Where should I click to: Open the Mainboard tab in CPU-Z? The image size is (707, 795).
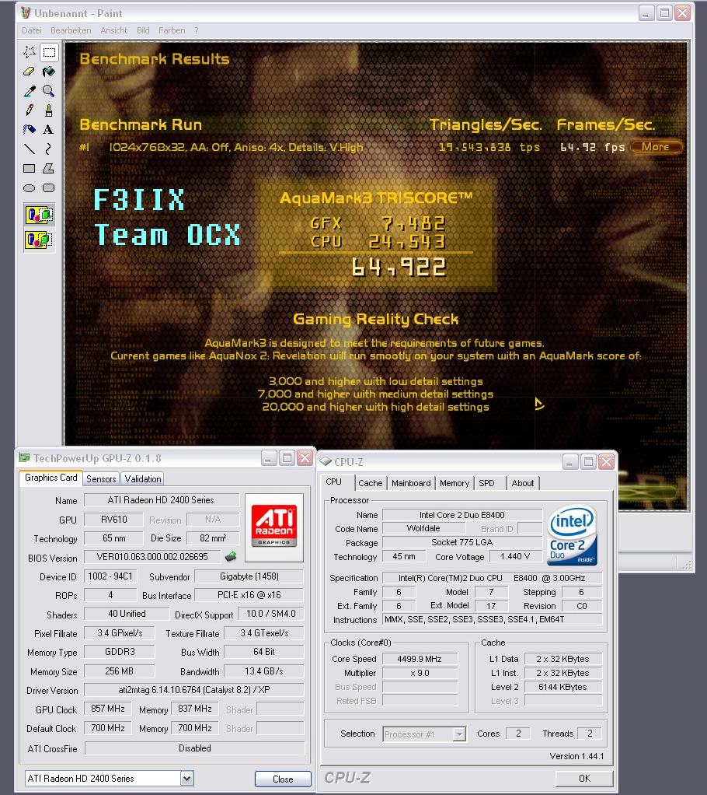pos(411,483)
